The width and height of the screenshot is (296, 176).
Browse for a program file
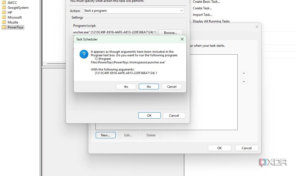coord(170,33)
